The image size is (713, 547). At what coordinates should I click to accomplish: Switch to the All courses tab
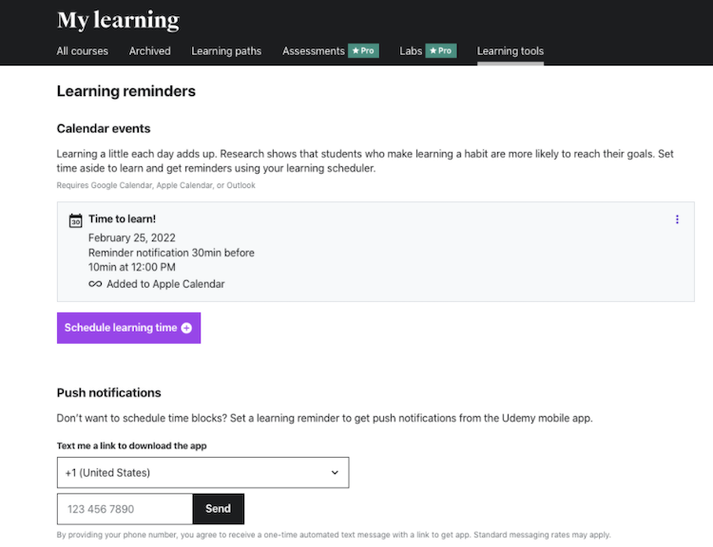(x=83, y=51)
